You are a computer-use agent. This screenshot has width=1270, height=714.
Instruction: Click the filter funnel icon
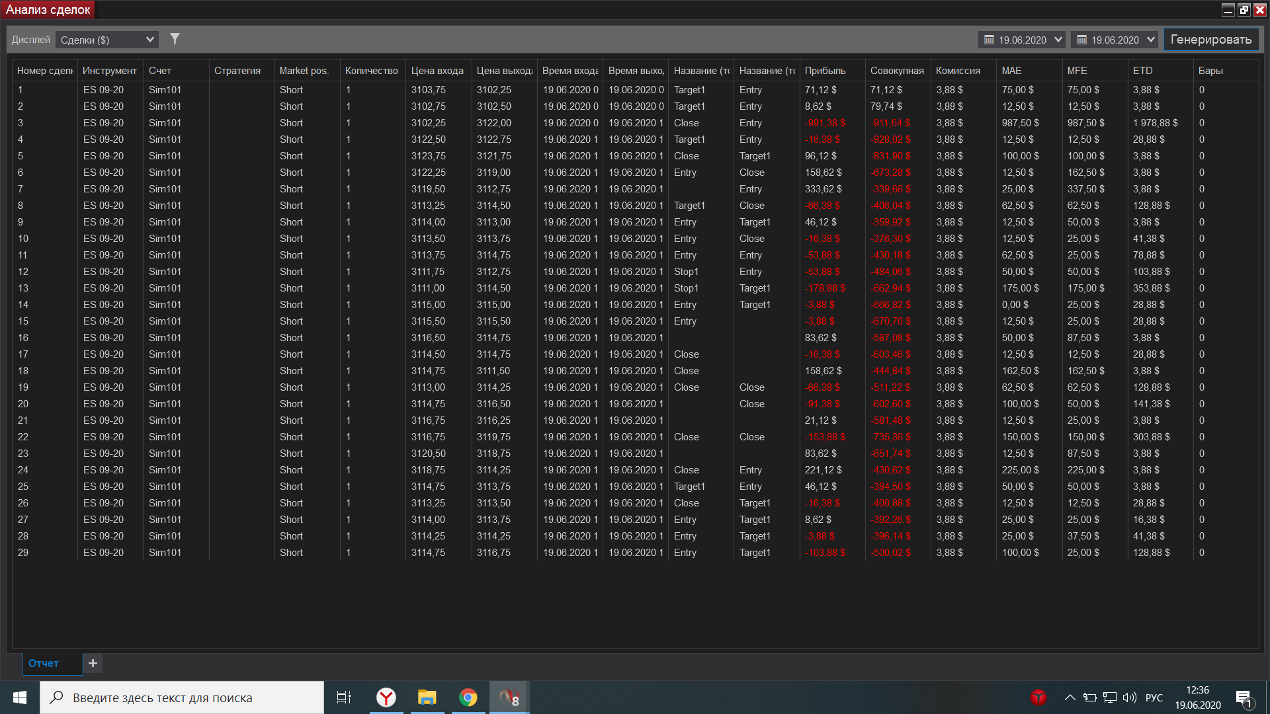click(175, 39)
